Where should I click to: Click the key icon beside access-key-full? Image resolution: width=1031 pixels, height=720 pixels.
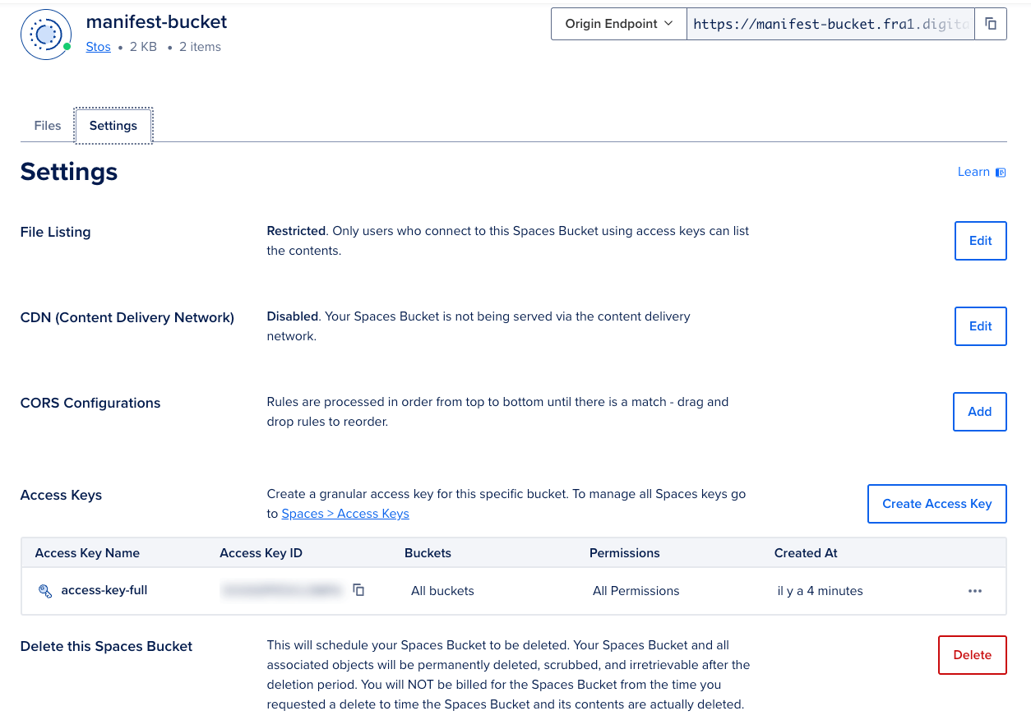pyautogui.click(x=44, y=590)
